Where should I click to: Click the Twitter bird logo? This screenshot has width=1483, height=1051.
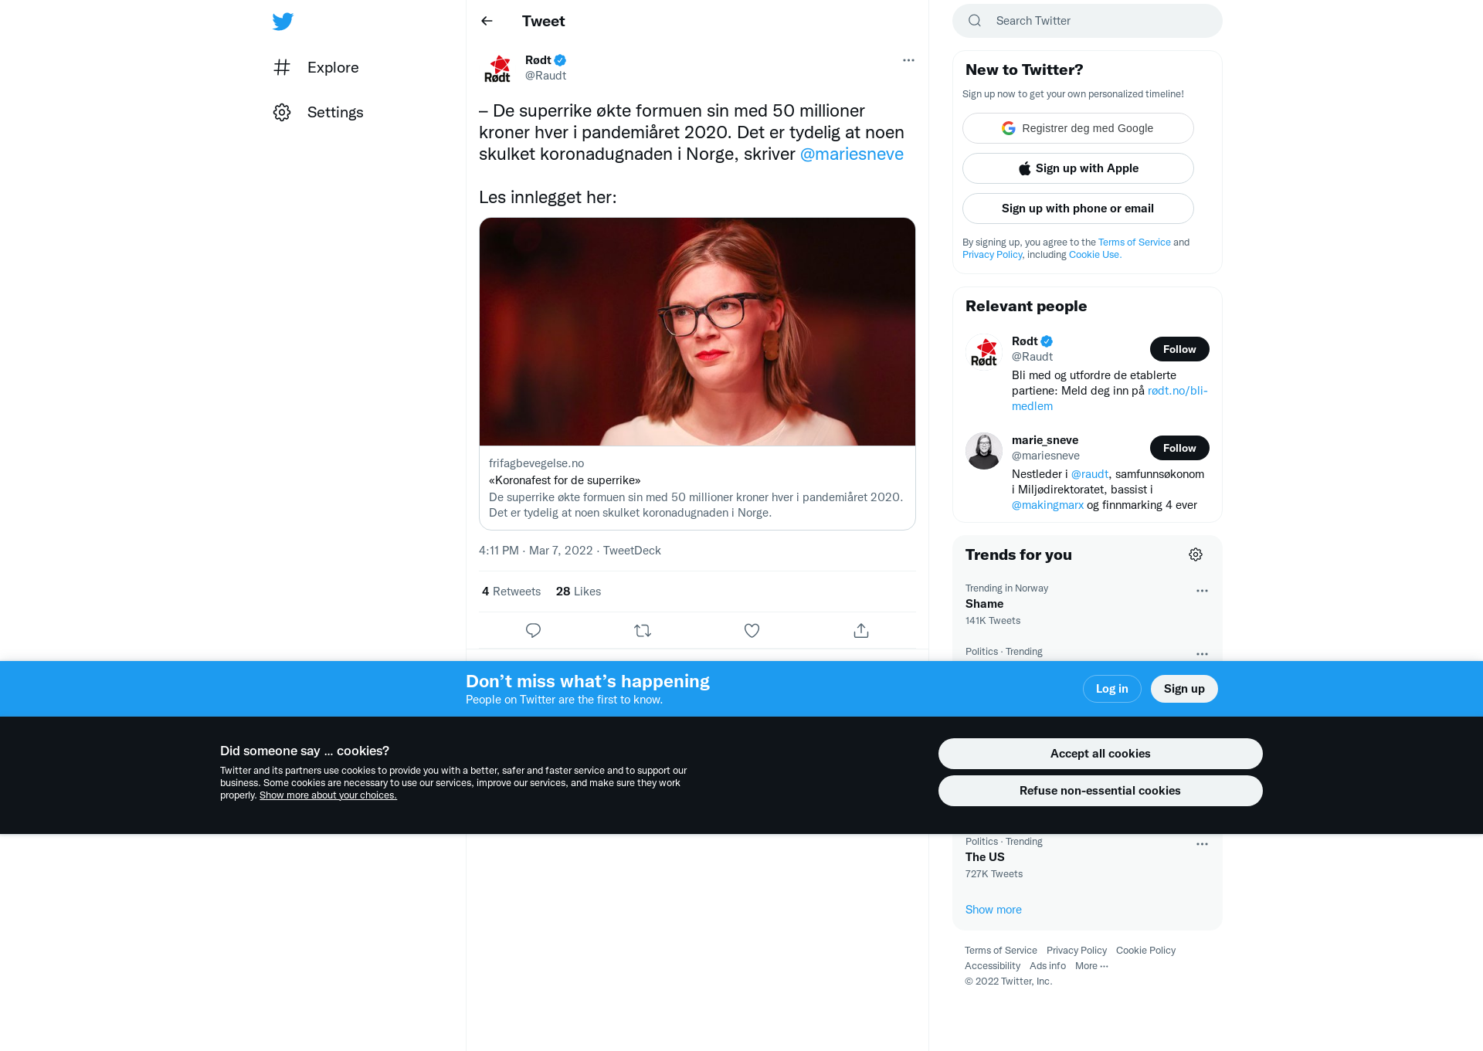coord(283,21)
